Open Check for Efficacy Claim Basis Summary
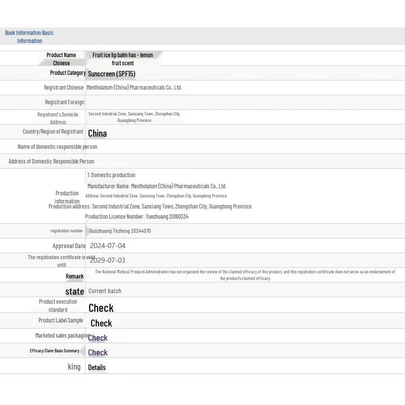405x405 pixels. click(98, 352)
